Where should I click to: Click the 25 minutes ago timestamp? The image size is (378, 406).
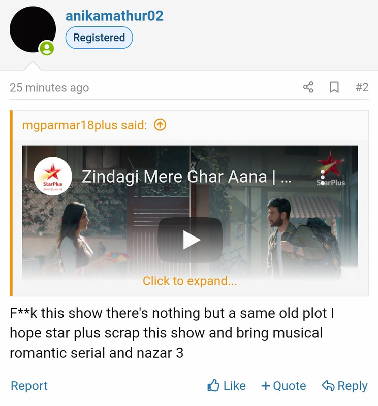(x=49, y=87)
